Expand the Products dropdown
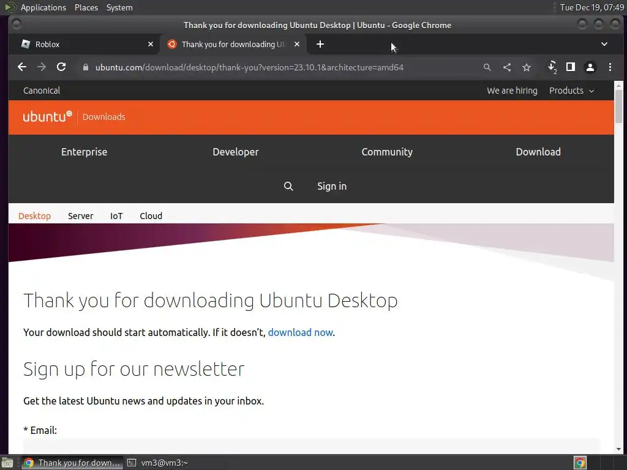Viewport: 627px width, 470px height. tap(571, 91)
